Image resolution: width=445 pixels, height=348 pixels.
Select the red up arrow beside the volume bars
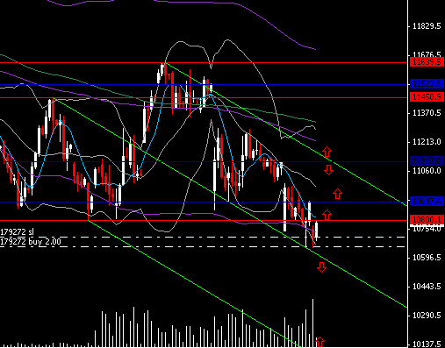click(x=319, y=342)
